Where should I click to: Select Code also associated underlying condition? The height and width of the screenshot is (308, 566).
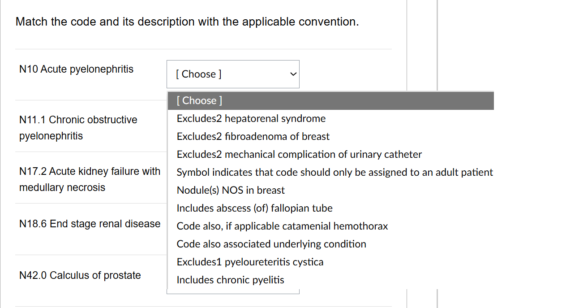271,244
